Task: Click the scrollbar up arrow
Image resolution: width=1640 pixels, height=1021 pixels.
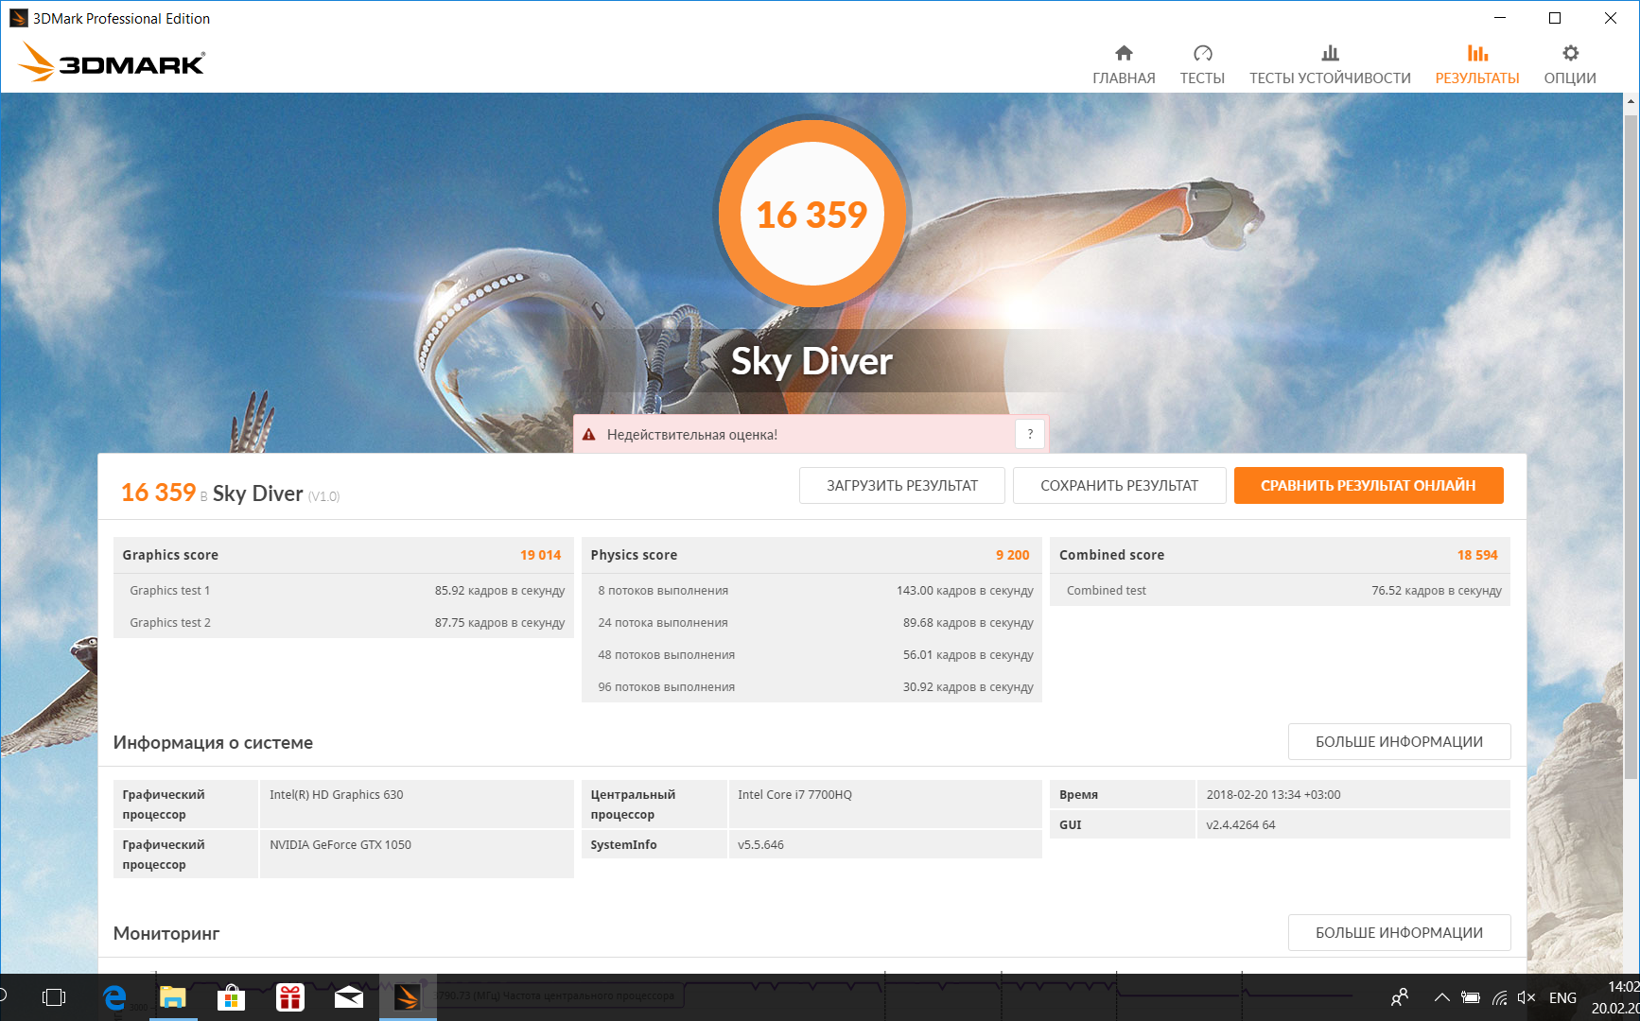Action: point(1631,101)
